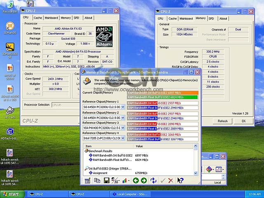The image size is (264, 198).
Task: Click the green Back arrow in Sandra
Action: (136, 181)
